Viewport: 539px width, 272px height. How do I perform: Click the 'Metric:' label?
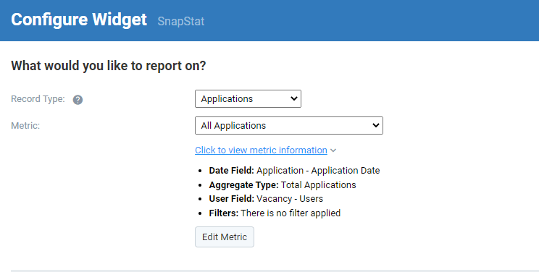(25, 126)
